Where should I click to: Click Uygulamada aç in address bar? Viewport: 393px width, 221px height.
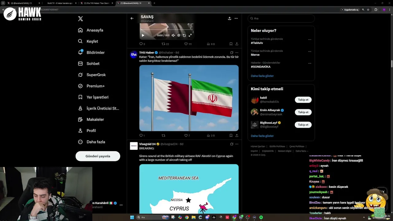pyautogui.click(x=350, y=10)
